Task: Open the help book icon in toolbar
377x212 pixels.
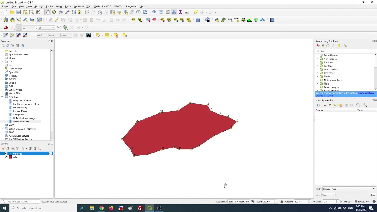Action: pyautogui.click(x=272, y=20)
